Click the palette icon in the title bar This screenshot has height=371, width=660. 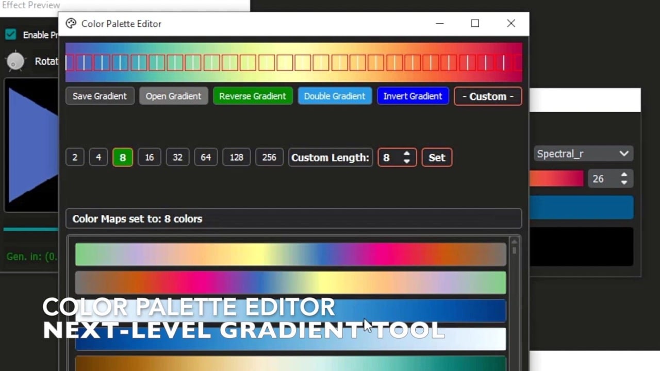71,23
